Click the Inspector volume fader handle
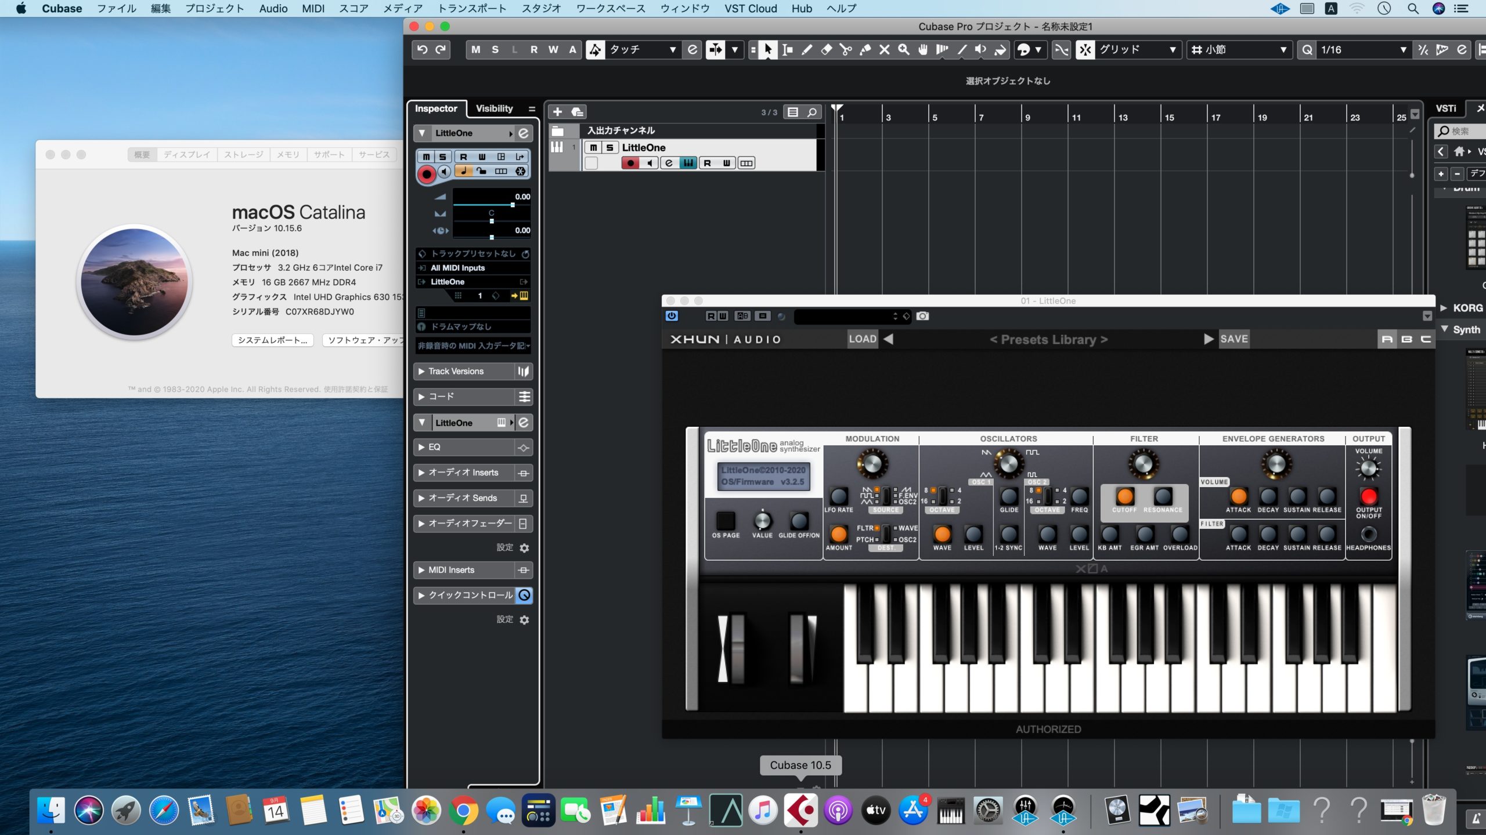1486x835 pixels. pos(513,205)
